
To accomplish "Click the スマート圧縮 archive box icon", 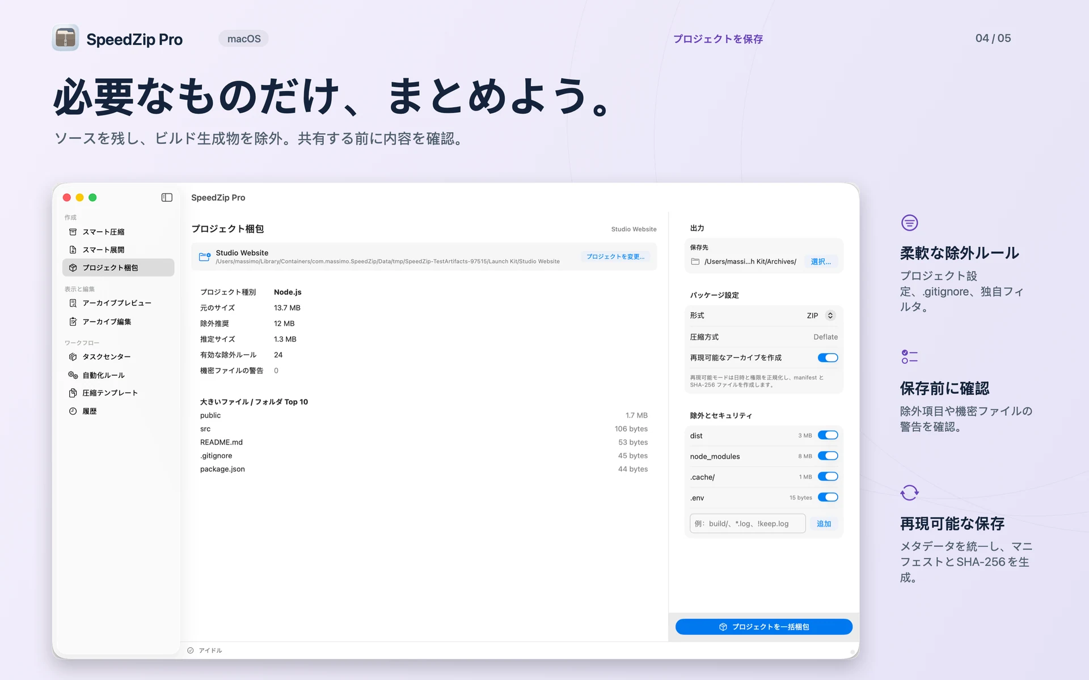I will pyautogui.click(x=73, y=232).
